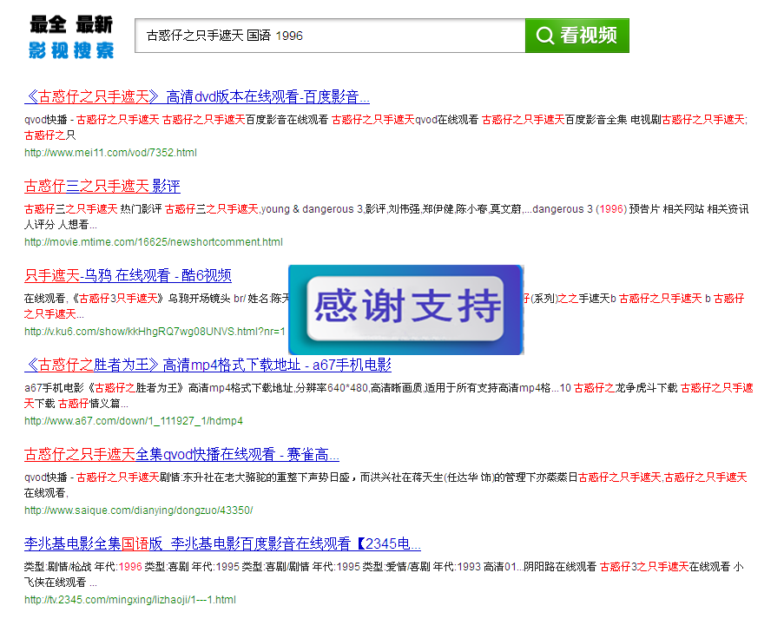
Task: Click the URL http://www.mei11.com/vod/7352.html
Action: (x=110, y=153)
